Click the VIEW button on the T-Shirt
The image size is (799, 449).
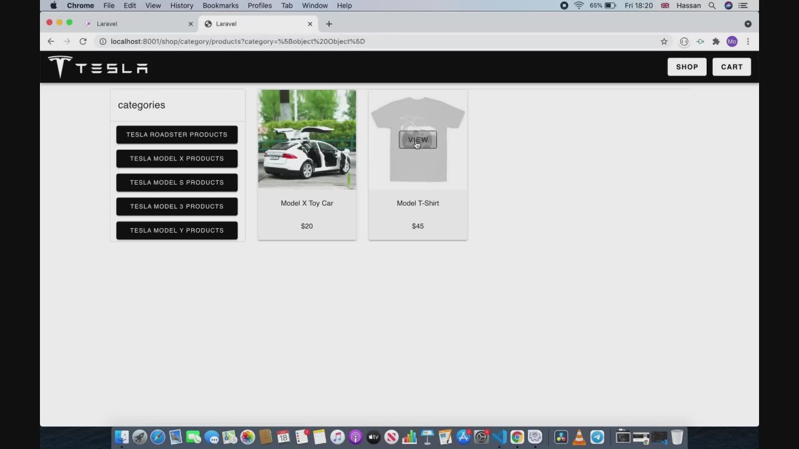pos(418,140)
